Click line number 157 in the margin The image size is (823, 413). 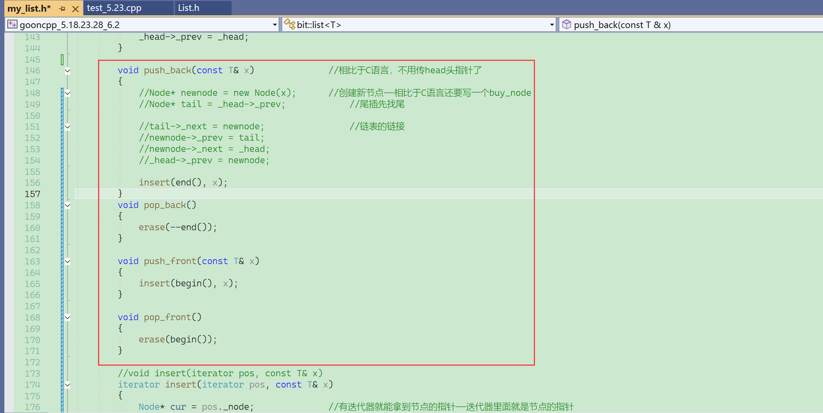32,194
